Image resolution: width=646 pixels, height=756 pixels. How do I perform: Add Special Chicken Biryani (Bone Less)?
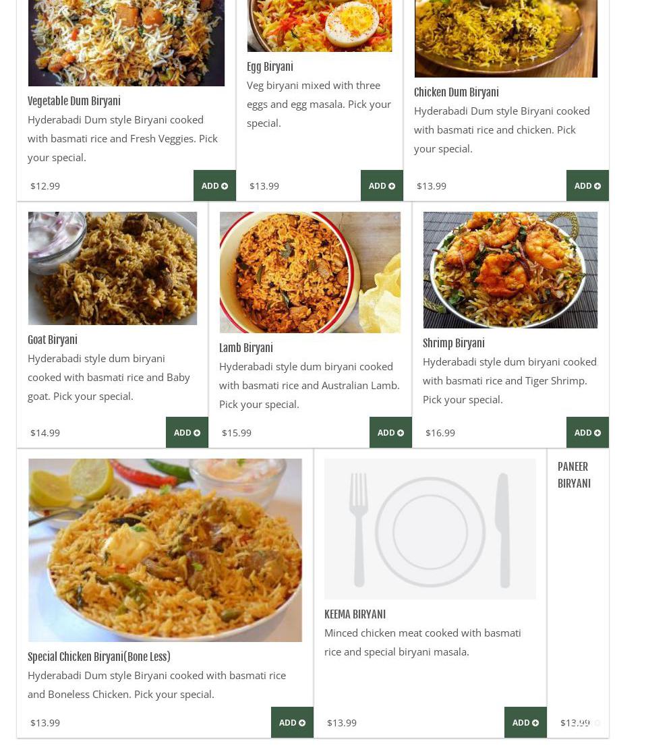[292, 722]
